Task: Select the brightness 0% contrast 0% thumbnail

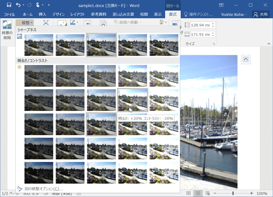Action: [101, 124]
